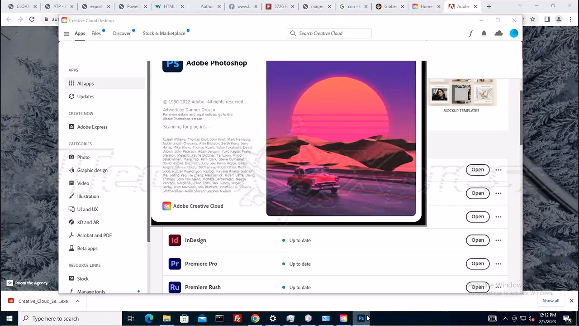579x326 pixels.
Task: Open the blue account profile avatar
Action: pos(514,34)
